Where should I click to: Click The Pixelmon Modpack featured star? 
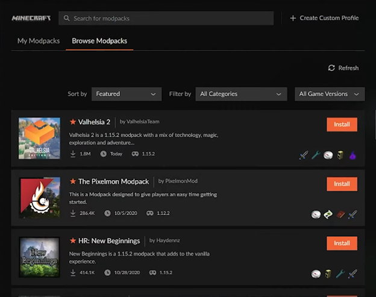73,181
